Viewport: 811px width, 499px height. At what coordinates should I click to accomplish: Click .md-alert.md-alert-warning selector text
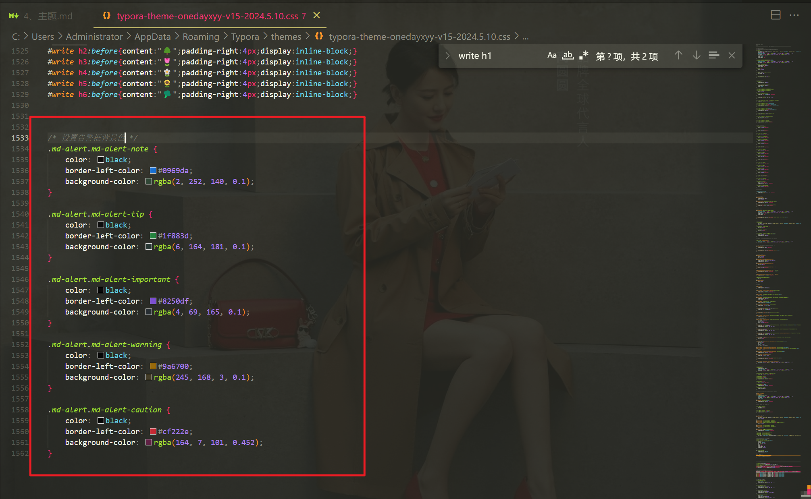(x=105, y=344)
